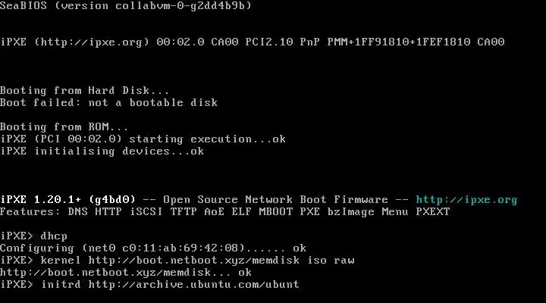Click 'Booting from ROM...' text

(x=64, y=127)
